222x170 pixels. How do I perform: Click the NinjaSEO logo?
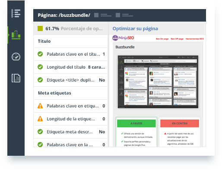123,38
